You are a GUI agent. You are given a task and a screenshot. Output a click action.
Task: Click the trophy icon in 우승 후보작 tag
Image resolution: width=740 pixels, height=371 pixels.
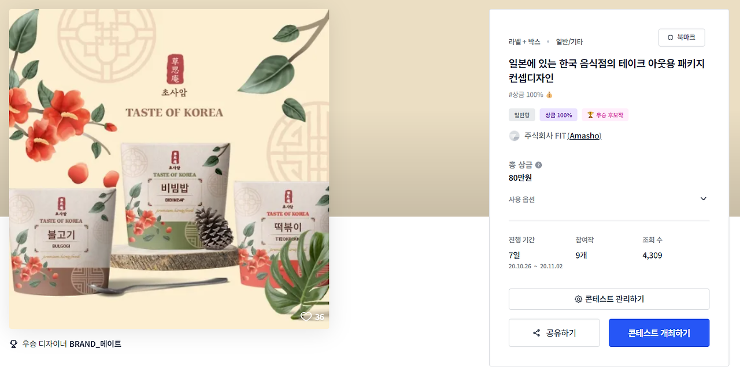coord(590,115)
